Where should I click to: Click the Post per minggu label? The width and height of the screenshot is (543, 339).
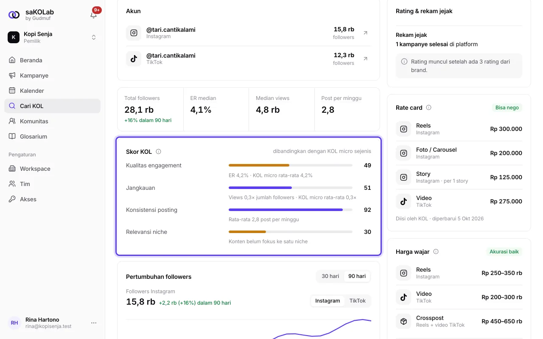(341, 98)
